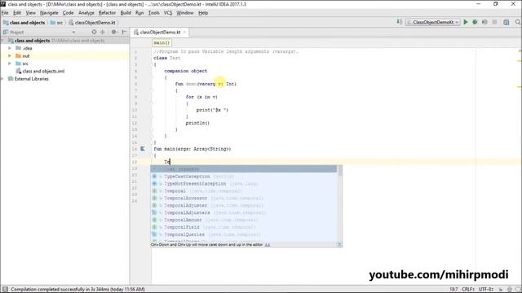The width and height of the screenshot is (522, 293).
Task: Click status bar tool windows icon
Action: pos(5,290)
